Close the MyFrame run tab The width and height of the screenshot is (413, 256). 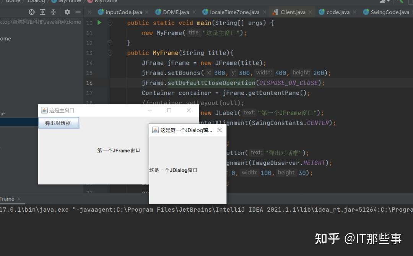(19, 199)
